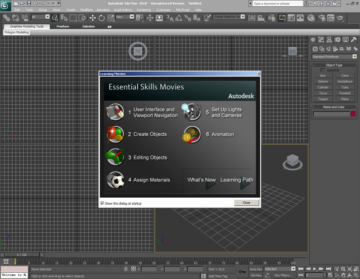Screen dimensions: 360x279
Task: Open the What's New link
Action: [x=202, y=180]
